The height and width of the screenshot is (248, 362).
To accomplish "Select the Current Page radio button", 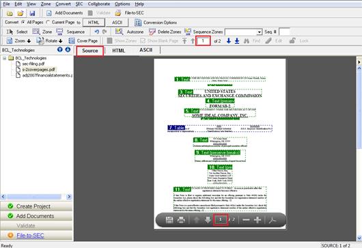I will (x=48, y=22).
